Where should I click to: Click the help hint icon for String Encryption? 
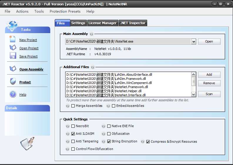[103, 142]
